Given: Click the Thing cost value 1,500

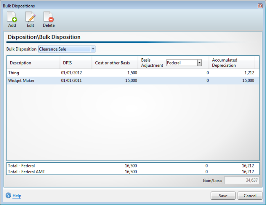Looking at the screenshot, I should click(x=131, y=73).
